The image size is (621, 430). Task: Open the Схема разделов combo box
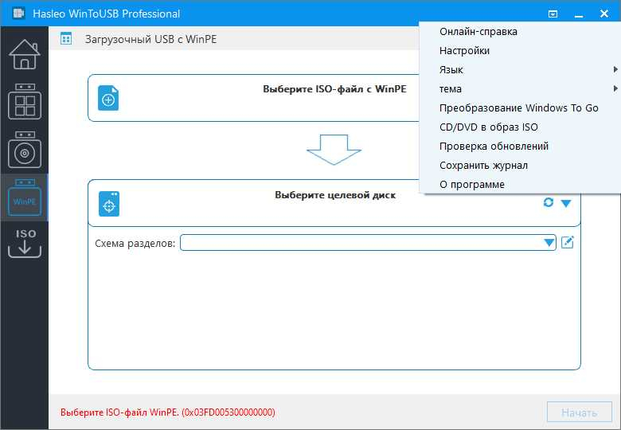pyautogui.click(x=368, y=242)
